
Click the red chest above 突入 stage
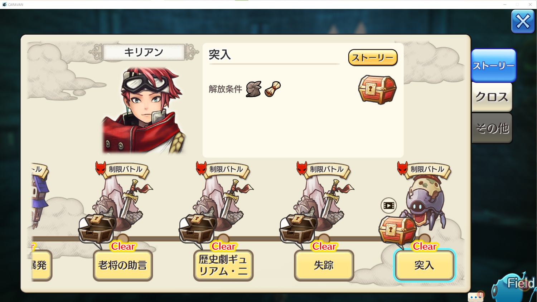pos(397,231)
